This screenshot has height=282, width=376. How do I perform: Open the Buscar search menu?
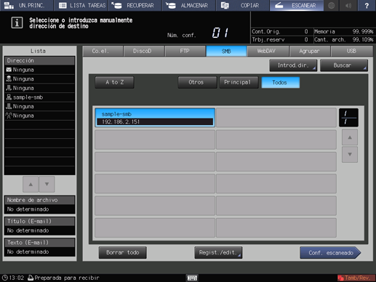click(344, 65)
